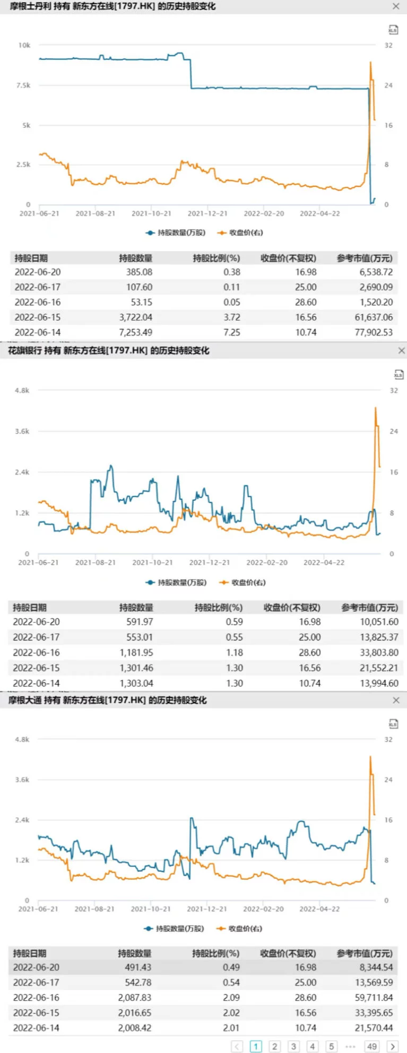
Task: Click 持股数量 header in 摩根士丹利 table
Action: [136, 258]
